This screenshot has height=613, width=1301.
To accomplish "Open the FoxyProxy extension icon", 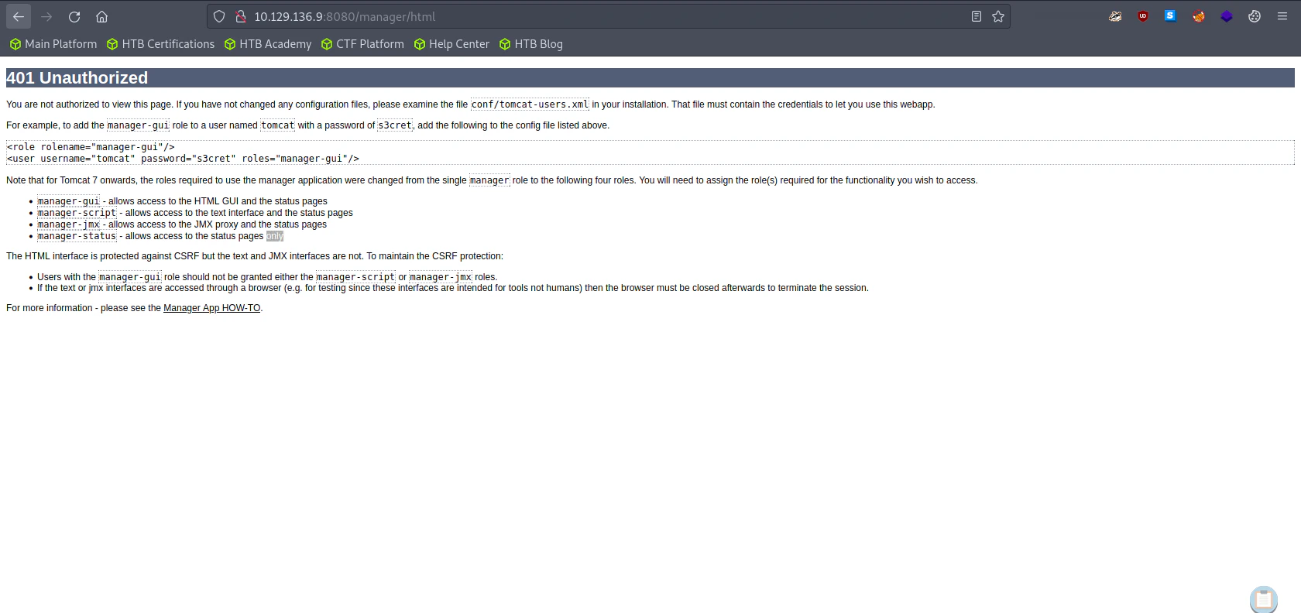I will (x=1199, y=16).
